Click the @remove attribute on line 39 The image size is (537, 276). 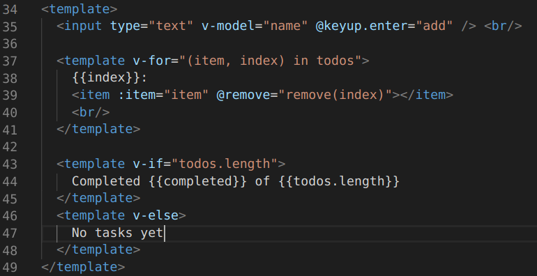[243, 95]
